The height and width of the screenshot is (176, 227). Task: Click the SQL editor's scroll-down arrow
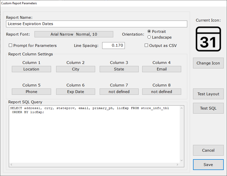point(181,160)
